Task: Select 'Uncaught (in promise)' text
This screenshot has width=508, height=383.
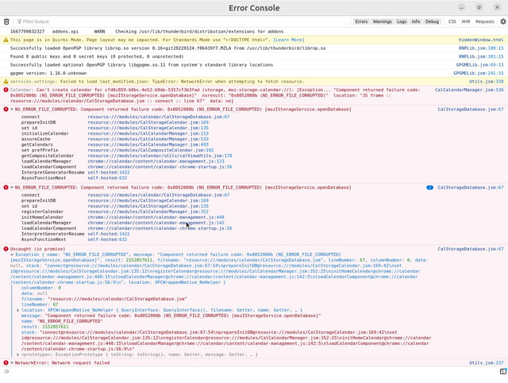Action: pos(37,249)
